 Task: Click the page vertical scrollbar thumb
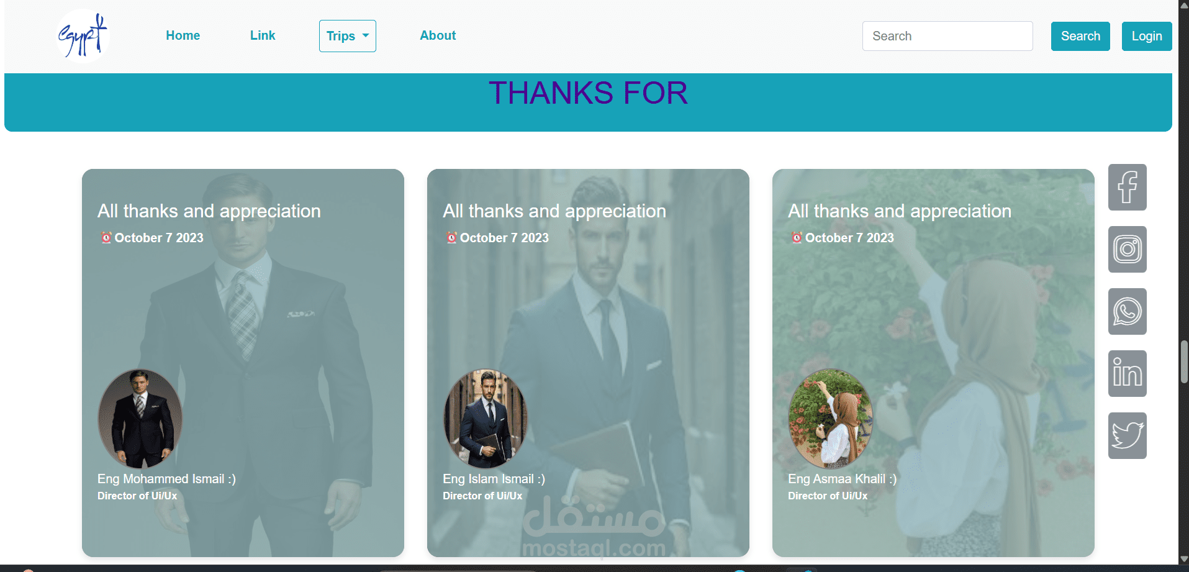pyautogui.click(x=1184, y=362)
